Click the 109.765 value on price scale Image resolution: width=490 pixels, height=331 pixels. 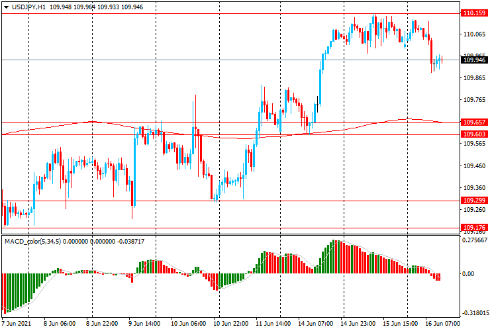[x=474, y=100]
